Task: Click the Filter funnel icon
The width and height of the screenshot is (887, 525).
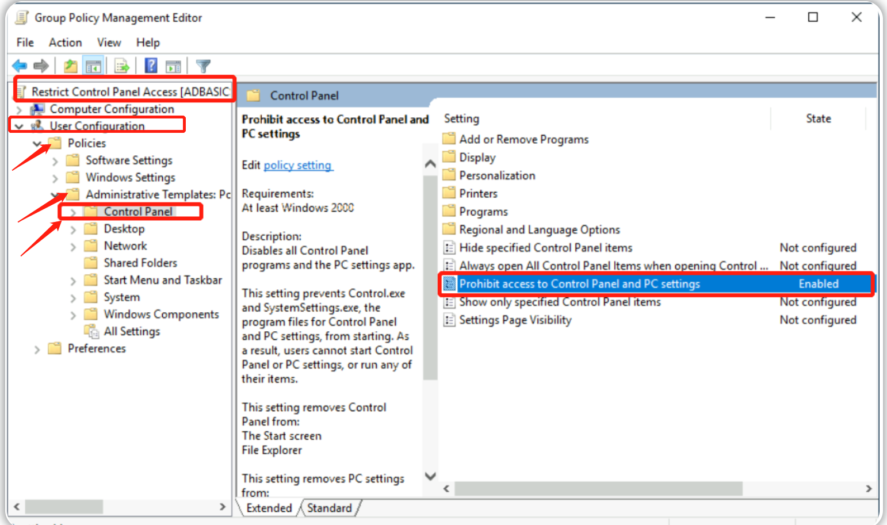Action: (x=203, y=66)
